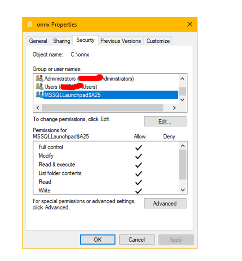Screen dimensions: 242x261
Task: Open the Previous Versions tab
Action: pos(121,41)
